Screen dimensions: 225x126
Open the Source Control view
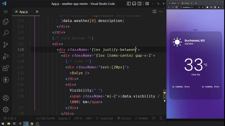click(6, 45)
